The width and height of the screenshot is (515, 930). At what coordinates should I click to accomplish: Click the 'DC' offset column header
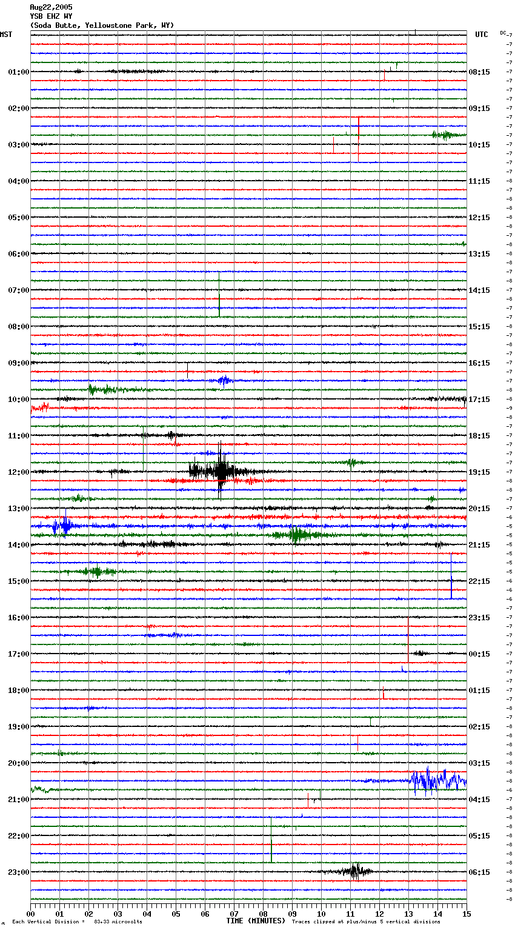503,33
